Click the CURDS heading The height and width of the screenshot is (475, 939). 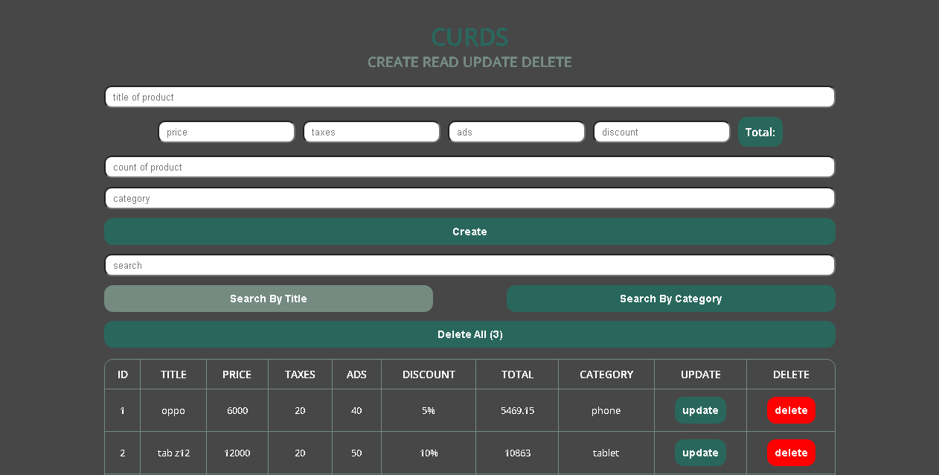[469, 37]
